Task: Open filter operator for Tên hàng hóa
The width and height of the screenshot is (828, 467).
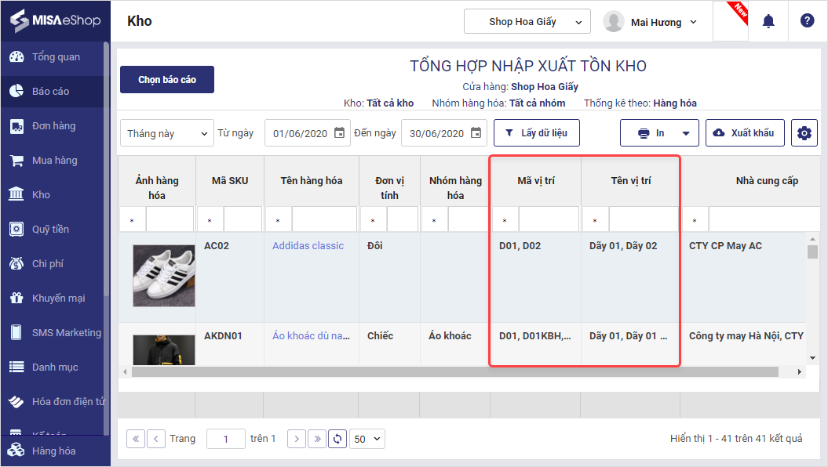Action: [278, 220]
